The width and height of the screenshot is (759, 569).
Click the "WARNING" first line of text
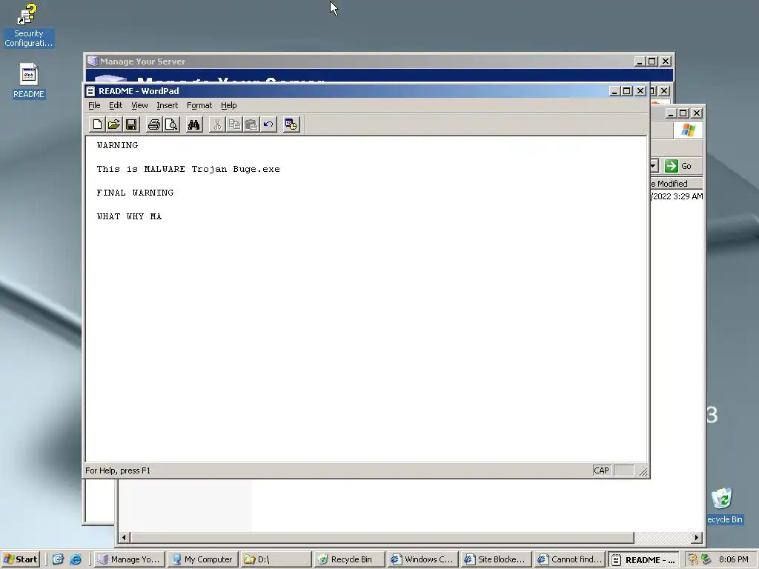pos(117,145)
